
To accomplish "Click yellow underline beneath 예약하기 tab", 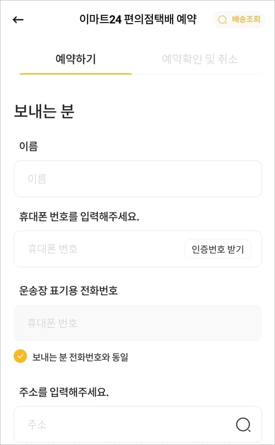I will click(76, 74).
